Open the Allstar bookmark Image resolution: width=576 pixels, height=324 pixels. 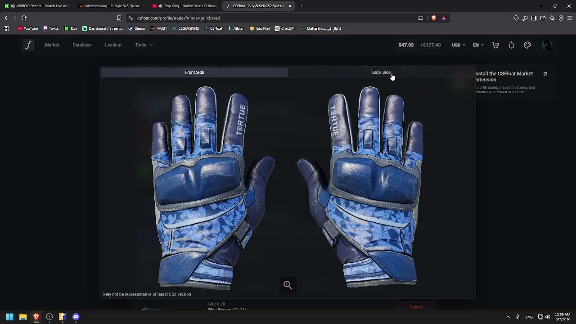[x=235, y=28]
